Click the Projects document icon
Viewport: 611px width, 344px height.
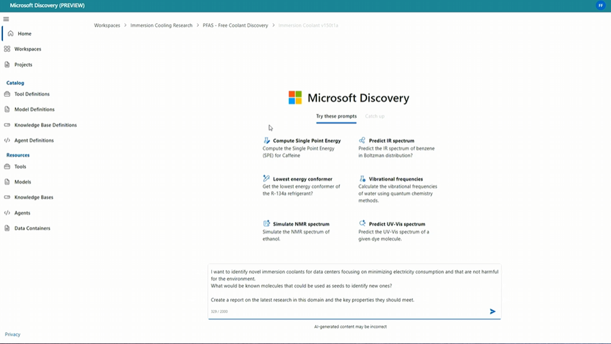click(x=7, y=64)
